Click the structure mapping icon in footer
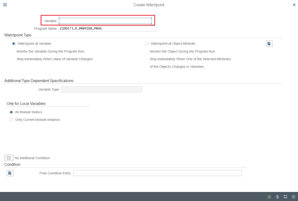Image resolution: width=298 pixels, height=201 pixels. coord(285,197)
